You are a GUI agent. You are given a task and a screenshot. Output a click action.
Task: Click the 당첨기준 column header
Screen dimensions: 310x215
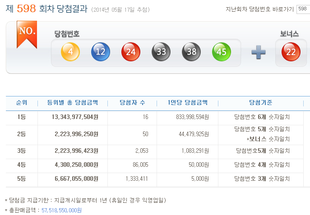coord(260,102)
